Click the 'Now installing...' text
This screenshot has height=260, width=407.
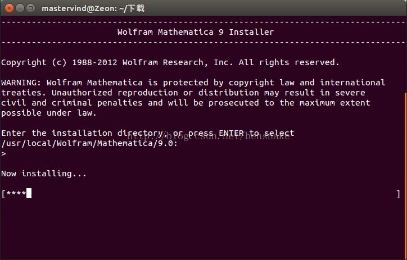(44, 174)
